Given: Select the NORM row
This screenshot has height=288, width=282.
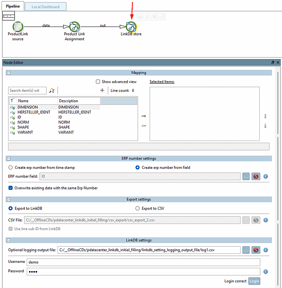Looking at the screenshot, I should pyautogui.click(x=55, y=122).
